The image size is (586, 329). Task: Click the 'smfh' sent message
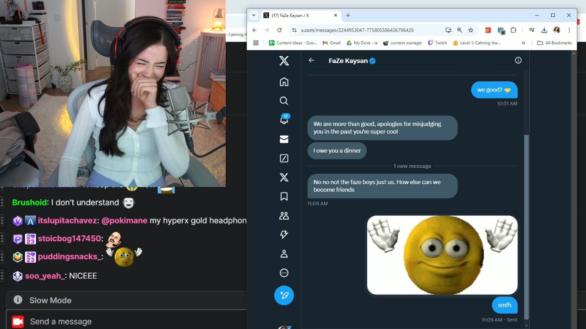[x=505, y=305]
